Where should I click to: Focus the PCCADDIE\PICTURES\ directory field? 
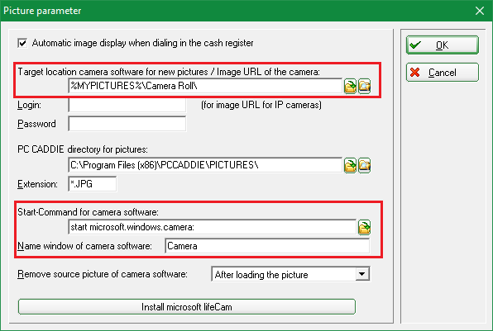(x=205, y=165)
